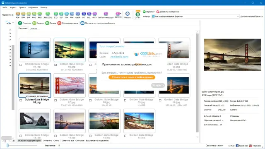Click the E-mail link in status bar

[231, 146]
